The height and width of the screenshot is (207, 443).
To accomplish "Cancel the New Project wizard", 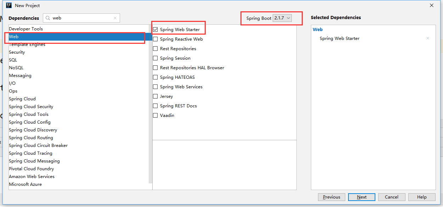I will (x=392, y=197).
